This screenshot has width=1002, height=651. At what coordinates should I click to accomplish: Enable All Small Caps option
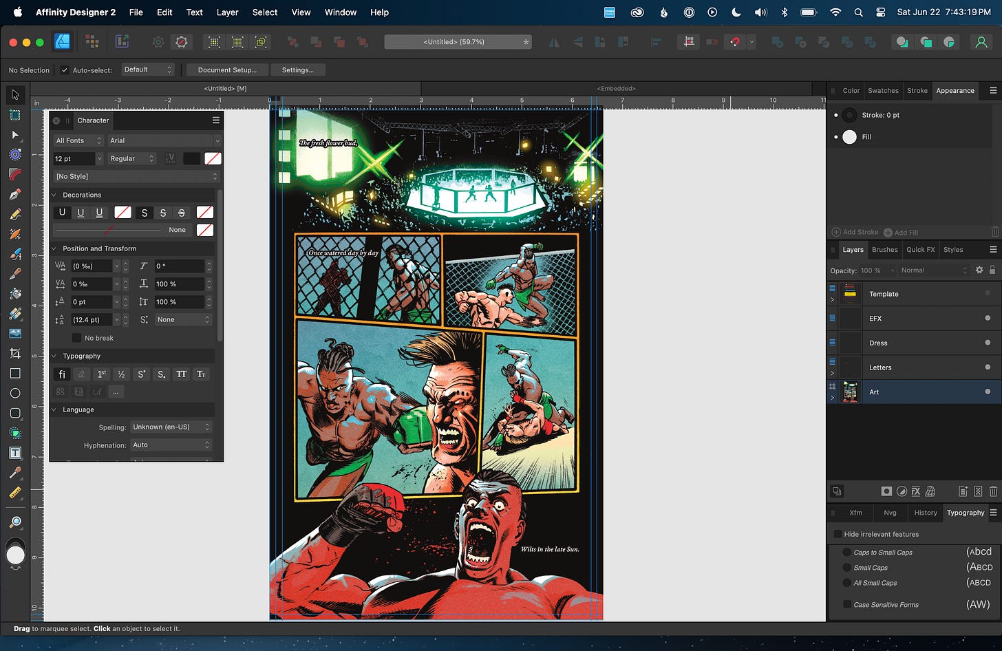click(x=847, y=583)
